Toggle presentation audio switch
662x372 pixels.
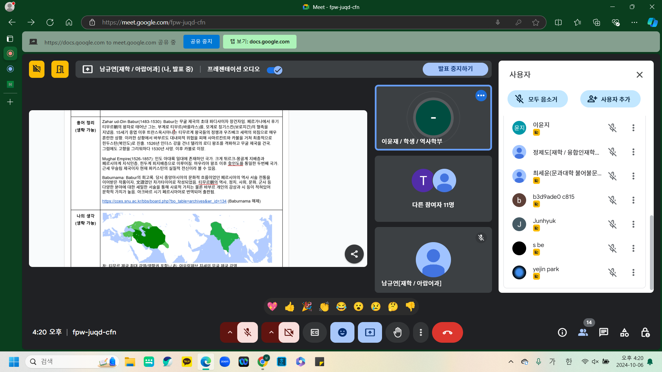(x=274, y=70)
